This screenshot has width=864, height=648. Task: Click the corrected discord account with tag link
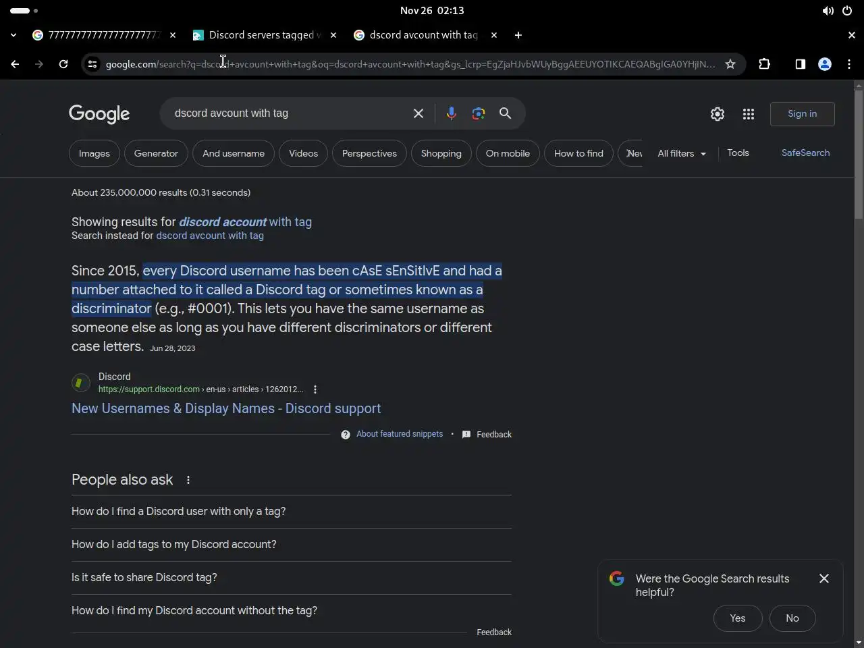point(245,222)
